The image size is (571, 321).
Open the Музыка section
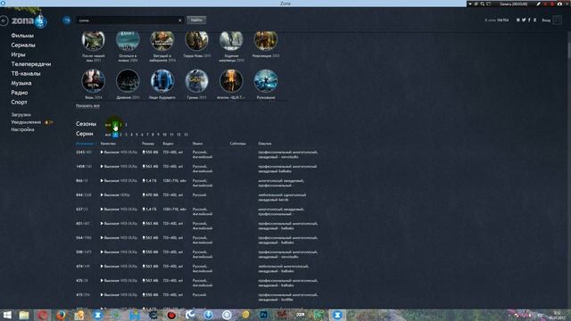click(21, 83)
